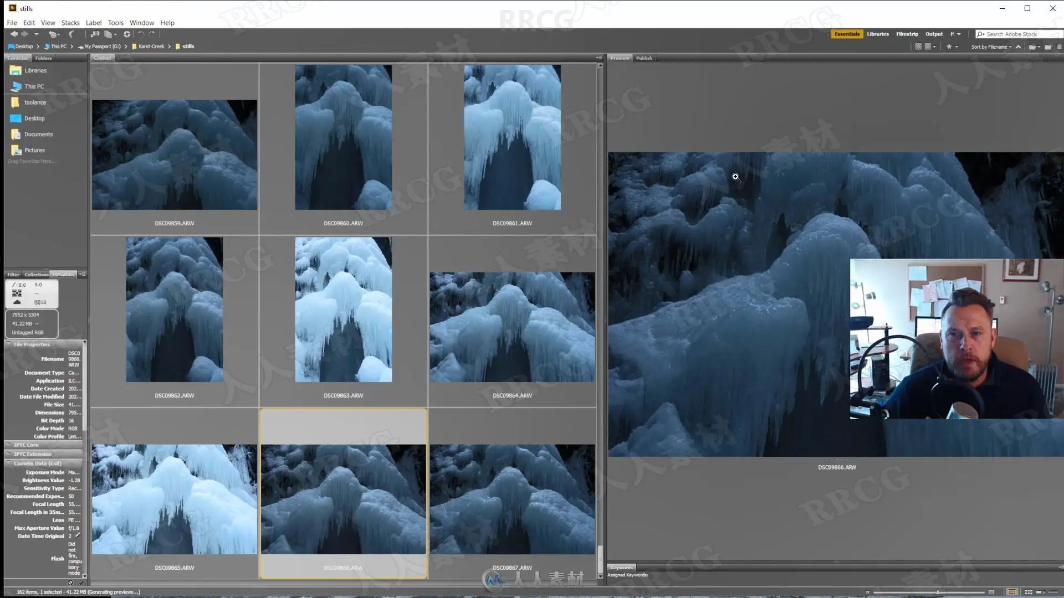Screen dimensions: 1064x598
Task: Click the Create new folder icon
Action: click(1048, 47)
